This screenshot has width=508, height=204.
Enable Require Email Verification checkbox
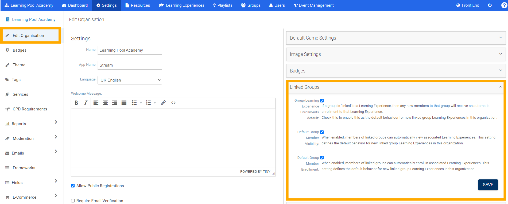tap(73, 201)
